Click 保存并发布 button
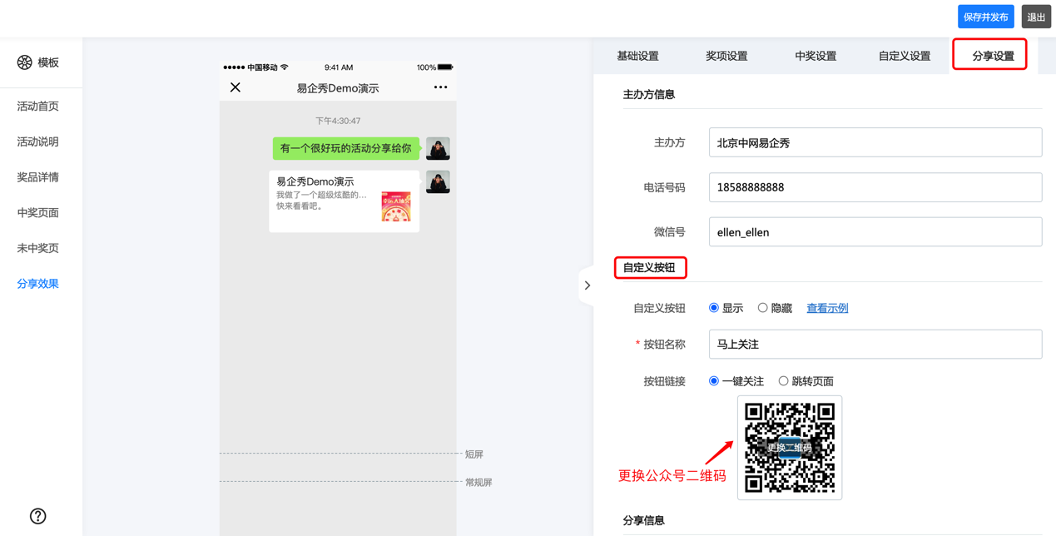The height and width of the screenshot is (536, 1056). click(985, 17)
